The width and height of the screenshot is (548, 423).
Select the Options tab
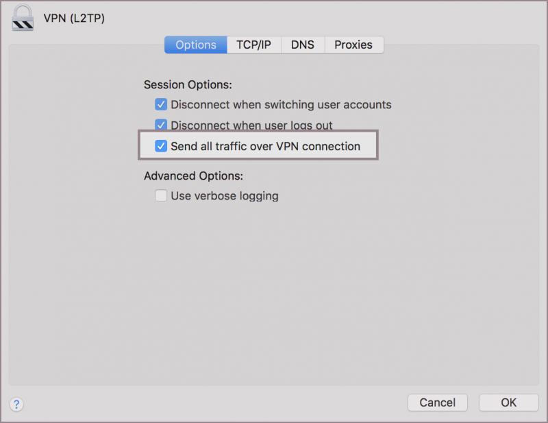point(195,45)
